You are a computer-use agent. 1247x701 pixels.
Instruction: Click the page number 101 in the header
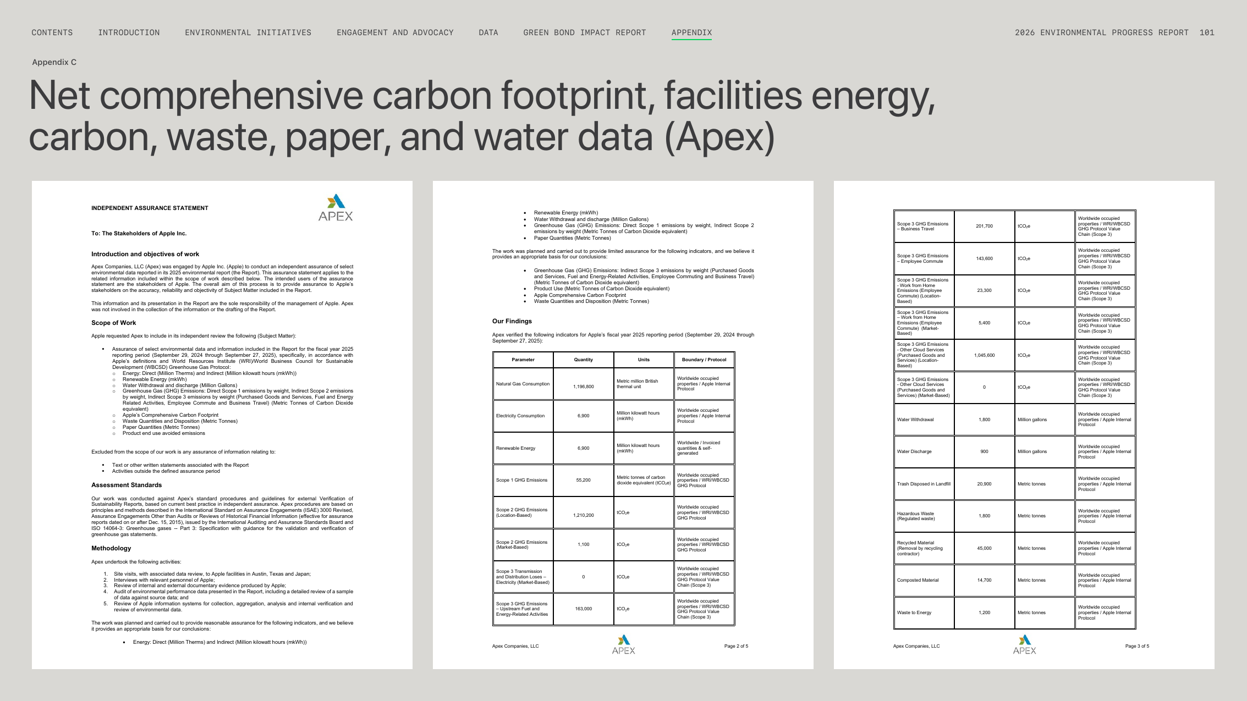coord(1207,32)
